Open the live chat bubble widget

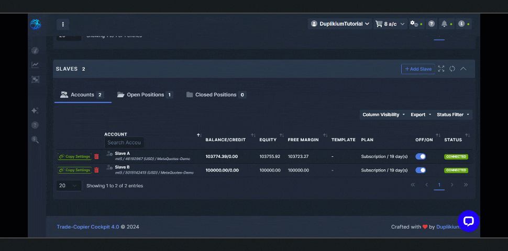(x=468, y=221)
